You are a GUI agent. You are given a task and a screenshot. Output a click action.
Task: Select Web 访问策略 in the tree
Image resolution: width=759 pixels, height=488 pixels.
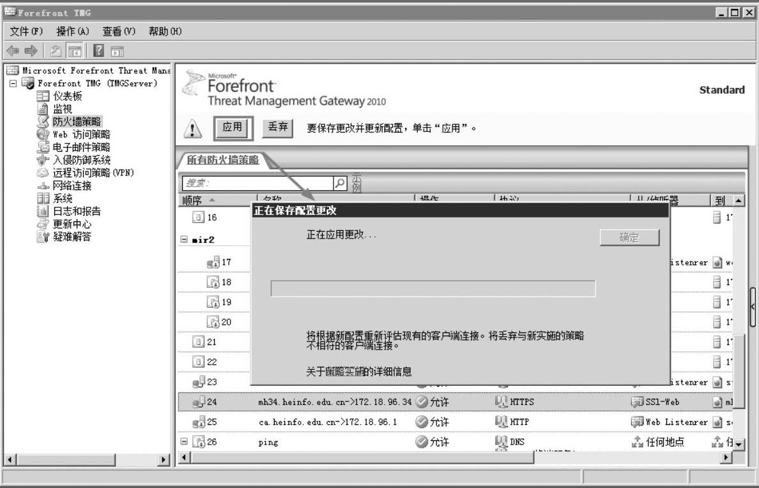[x=81, y=135]
